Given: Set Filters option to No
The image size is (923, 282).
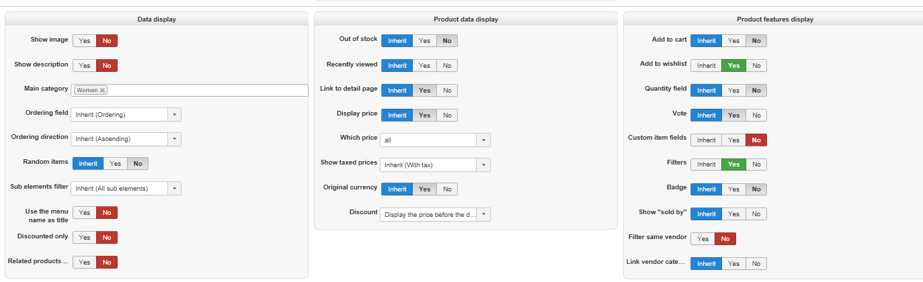Looking at the screenshot, I should (756, 164).
